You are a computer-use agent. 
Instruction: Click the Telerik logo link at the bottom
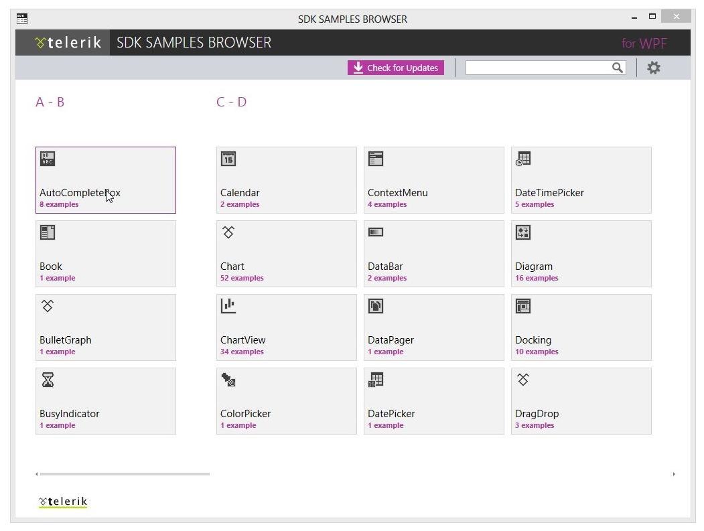click(x=63, y=502)
